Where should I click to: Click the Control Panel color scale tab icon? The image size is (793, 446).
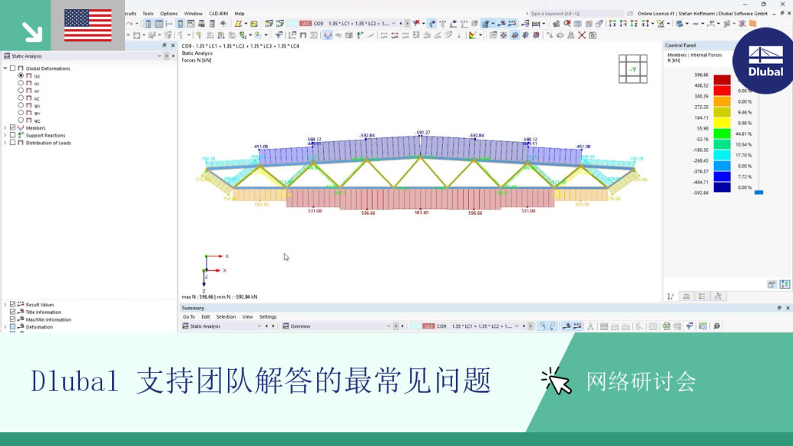pyautogui.click(x=670, y=297)
